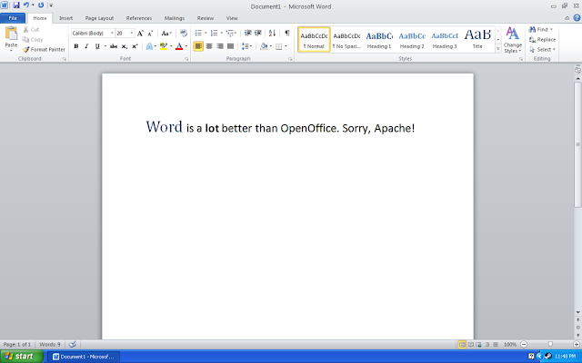This screenshot has height=363, width=582.
Task: Apply the Heading 1 style
Action: tap(379, 39)
